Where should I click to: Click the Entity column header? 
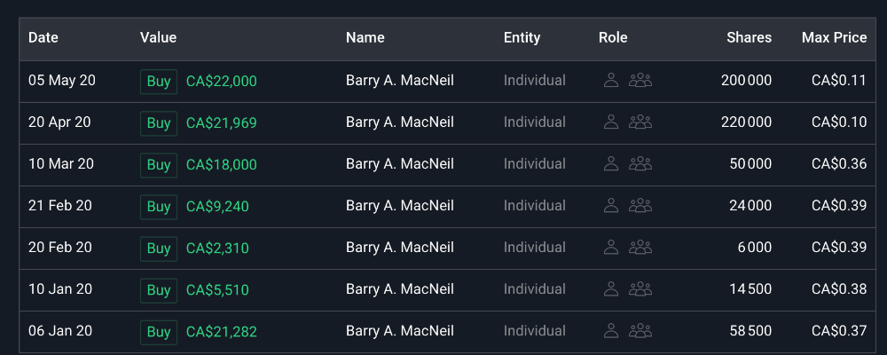(522, 37)
